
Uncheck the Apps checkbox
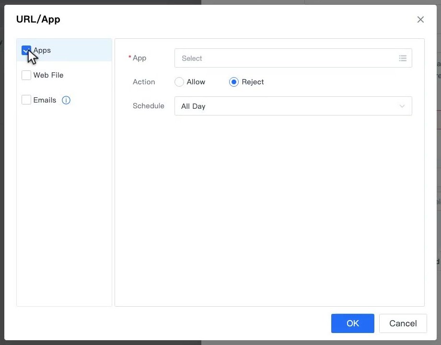coord(26,50)
